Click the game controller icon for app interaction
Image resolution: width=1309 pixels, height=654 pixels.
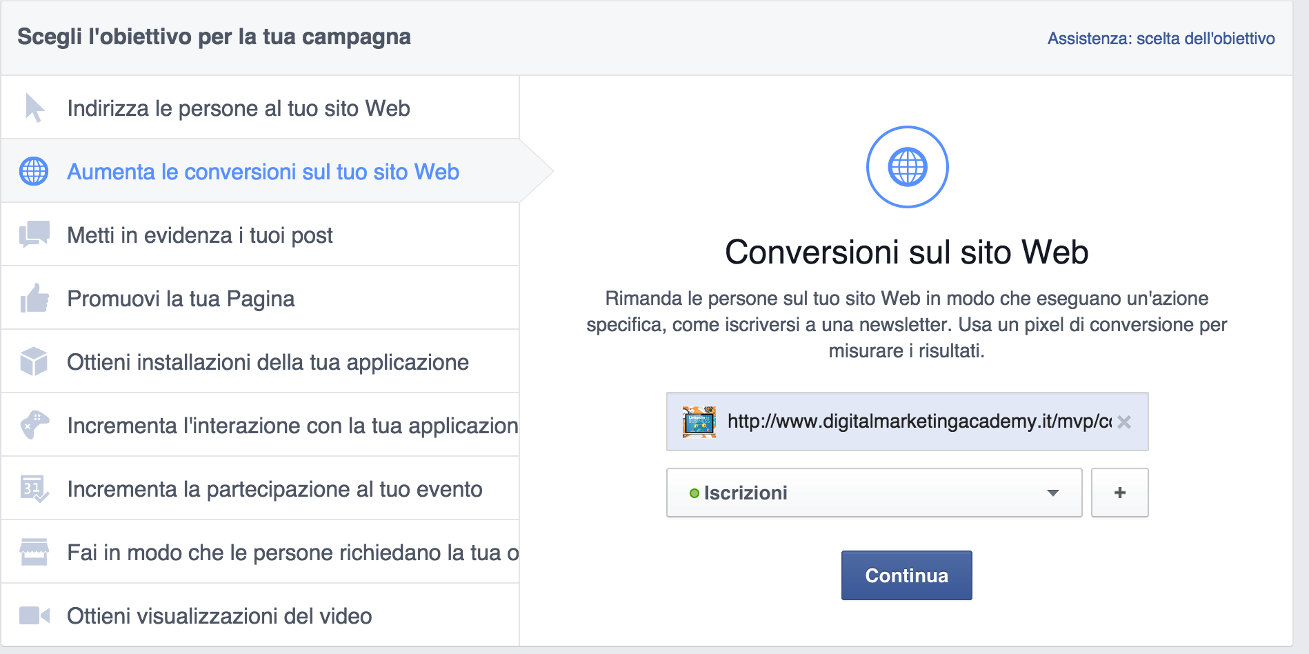tap(34, 425)
